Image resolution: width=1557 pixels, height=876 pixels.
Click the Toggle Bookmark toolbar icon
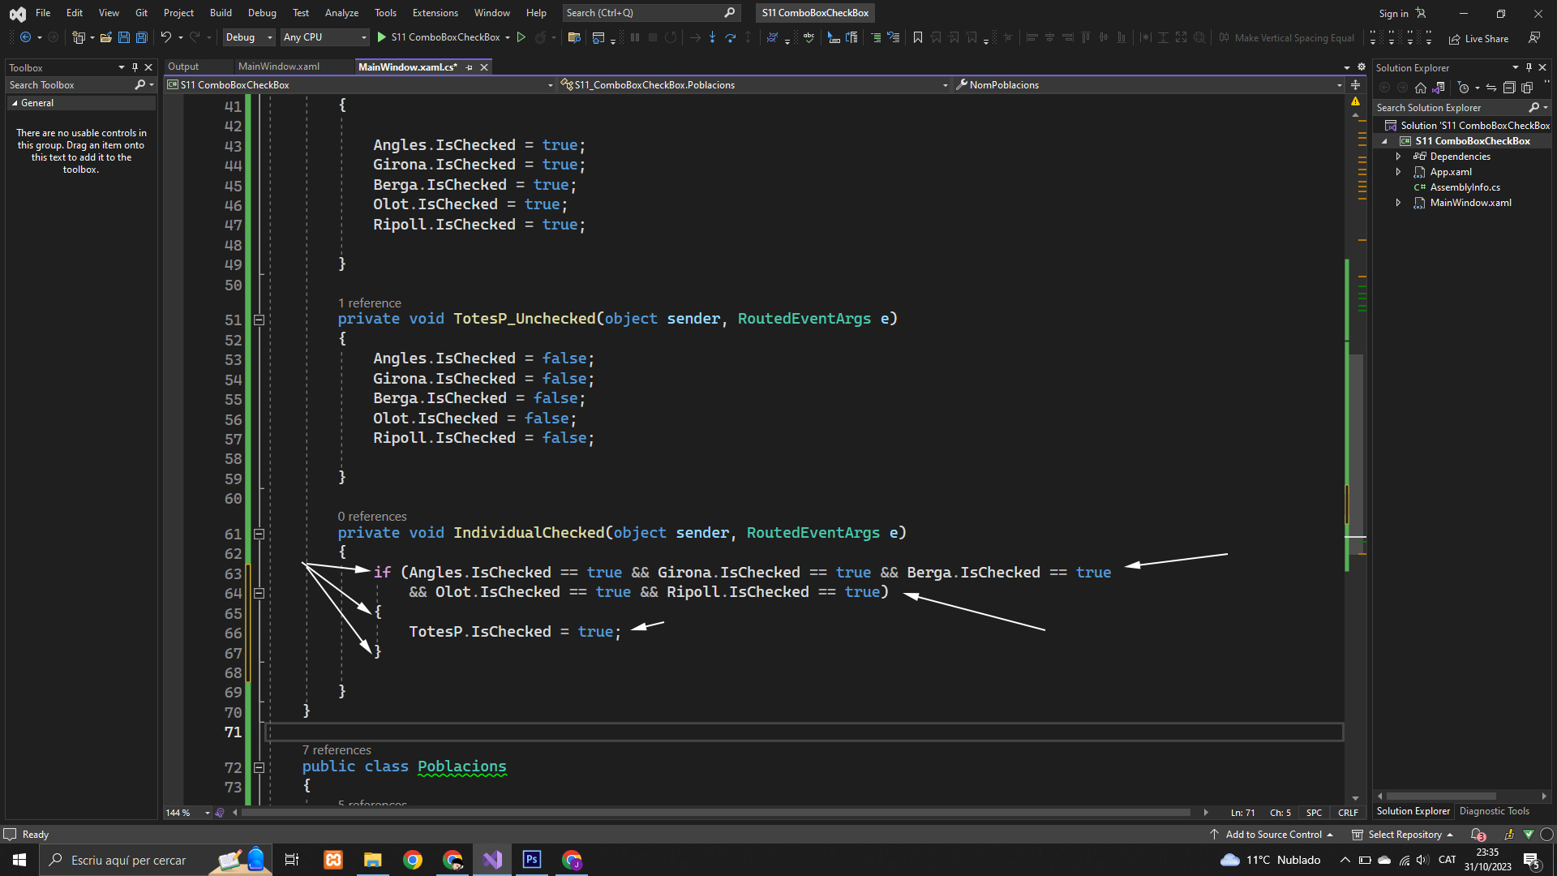point(917,37)
